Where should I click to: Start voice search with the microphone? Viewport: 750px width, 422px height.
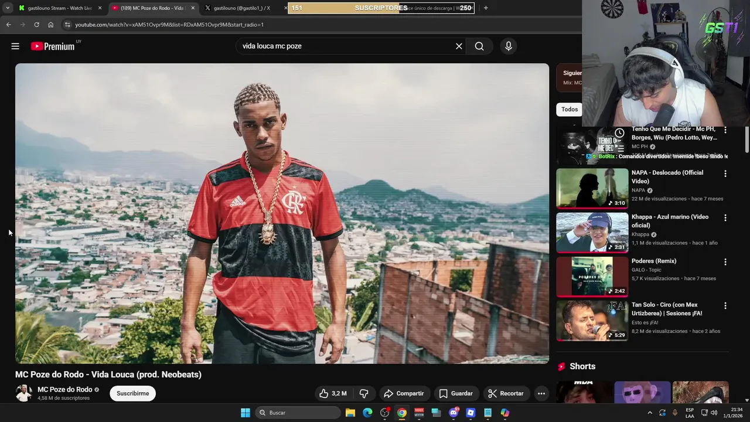[508, 46]
